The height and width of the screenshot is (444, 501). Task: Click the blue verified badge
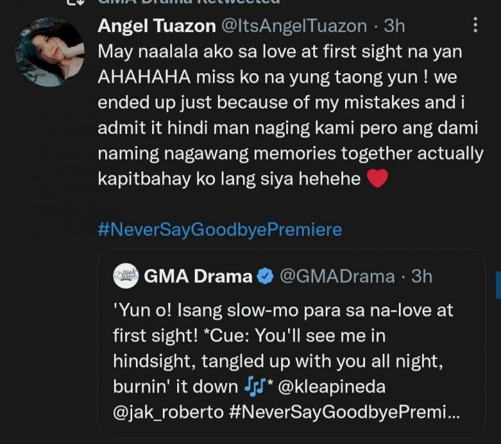click(x=266, y=276)
